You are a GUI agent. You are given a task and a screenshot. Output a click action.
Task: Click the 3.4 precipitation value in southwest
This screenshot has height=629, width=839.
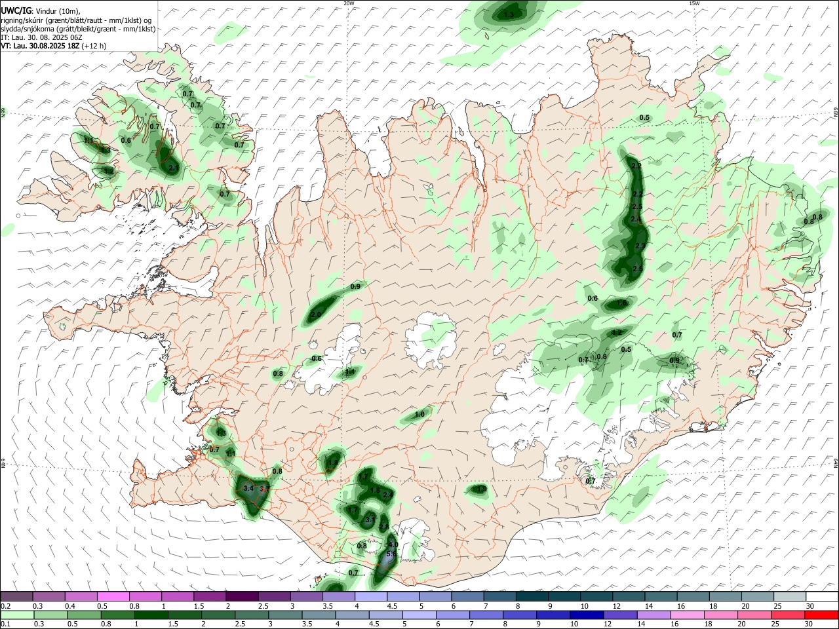tap(248, 488)
